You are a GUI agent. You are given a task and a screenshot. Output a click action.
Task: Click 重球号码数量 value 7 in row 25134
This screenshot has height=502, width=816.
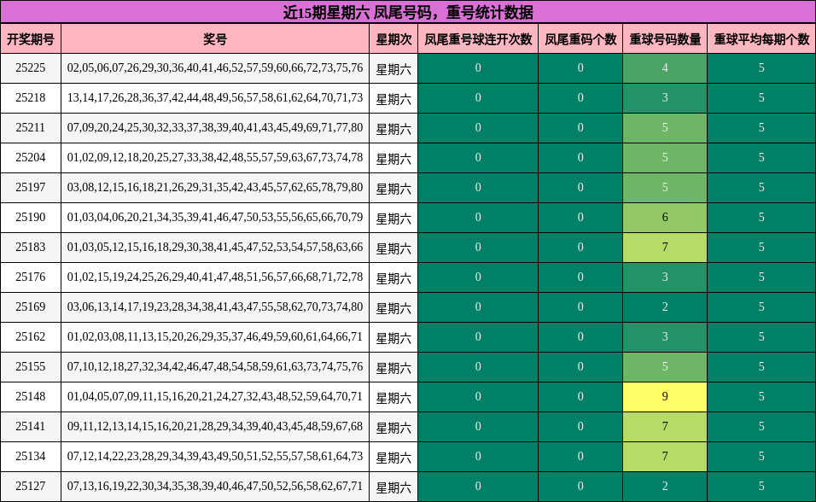click(665, 456)
